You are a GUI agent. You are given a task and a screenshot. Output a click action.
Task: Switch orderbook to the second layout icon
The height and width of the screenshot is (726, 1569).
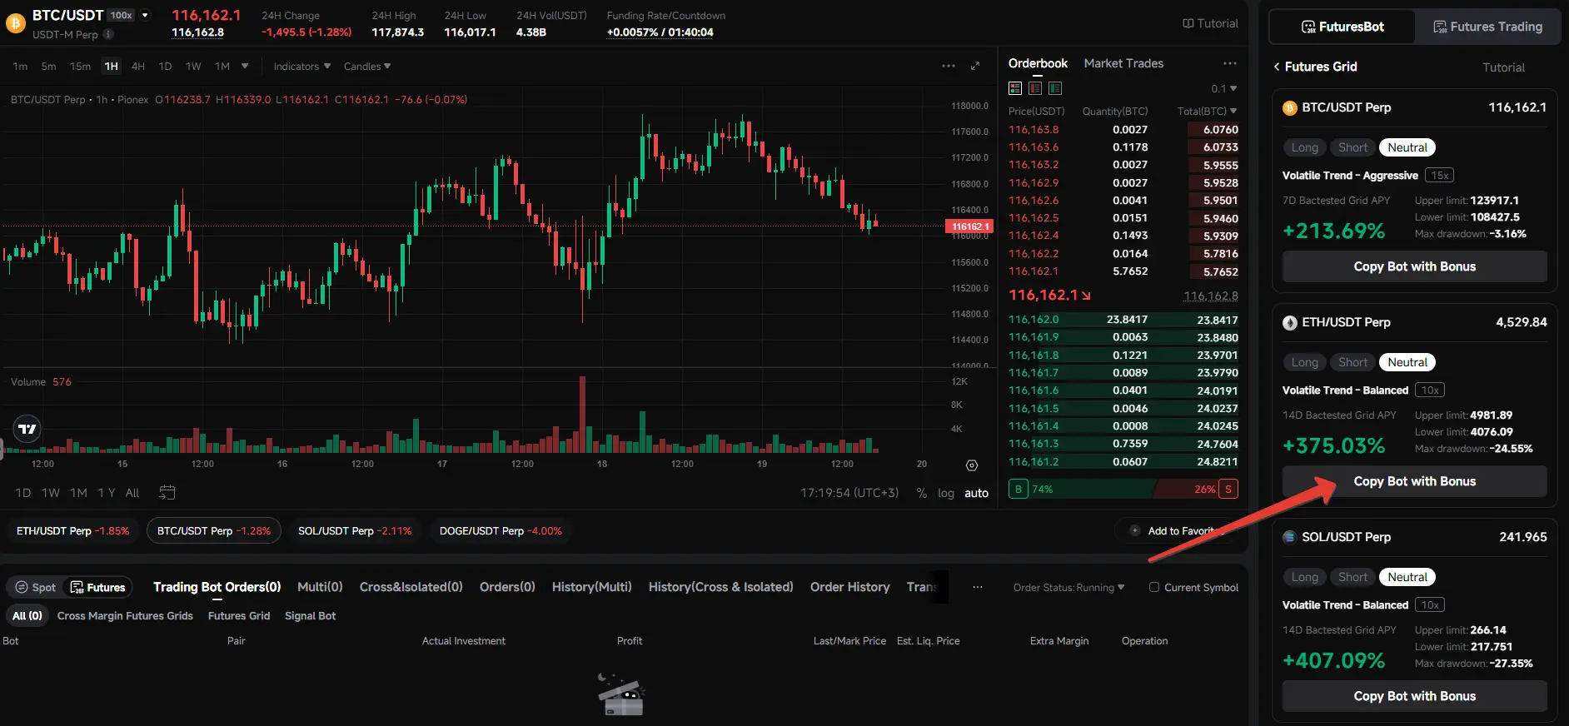[x=1035, y=88]
